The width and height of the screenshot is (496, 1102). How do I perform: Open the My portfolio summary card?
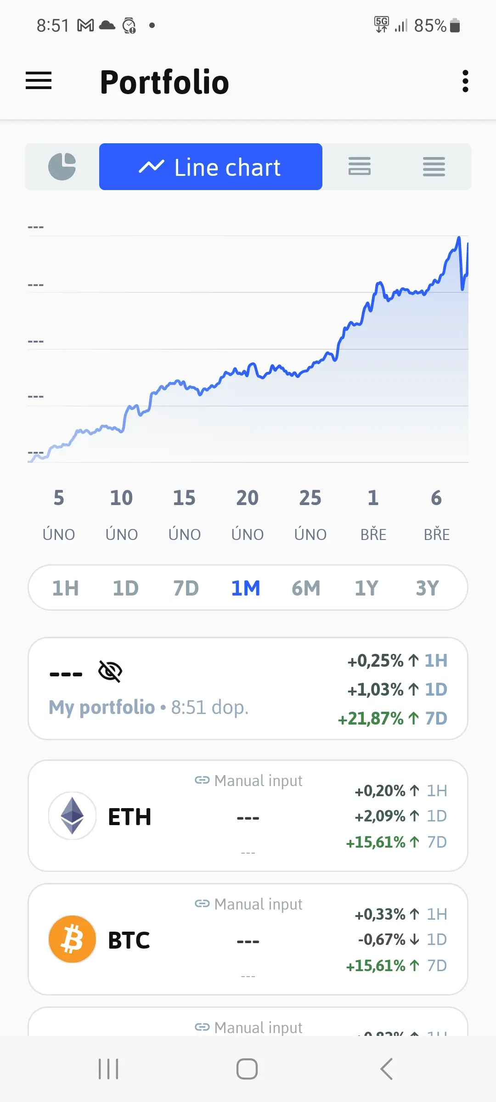[248, 689]
